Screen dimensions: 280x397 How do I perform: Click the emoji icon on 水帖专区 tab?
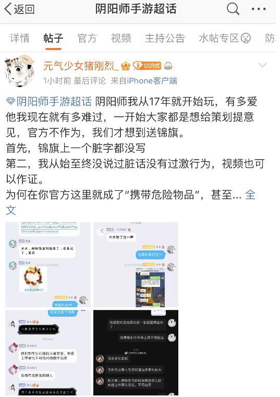click(x=245, y=38)
